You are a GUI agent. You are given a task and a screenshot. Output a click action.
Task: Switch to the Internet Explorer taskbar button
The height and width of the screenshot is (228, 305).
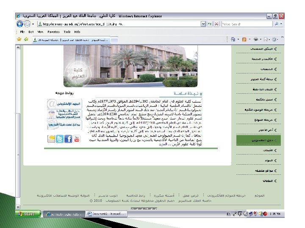pos(64,214)
